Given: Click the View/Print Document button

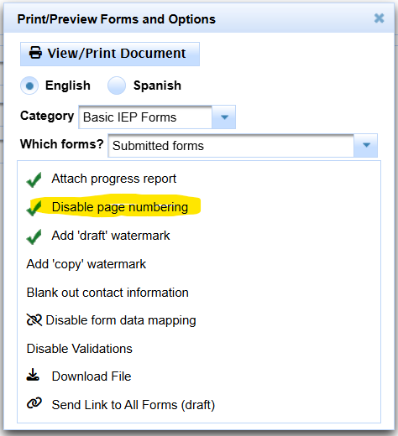Looking at the screenshot, I should [110, 54].
